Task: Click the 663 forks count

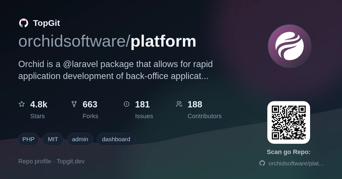Action: pyautogui.click(x=90, y=104)
